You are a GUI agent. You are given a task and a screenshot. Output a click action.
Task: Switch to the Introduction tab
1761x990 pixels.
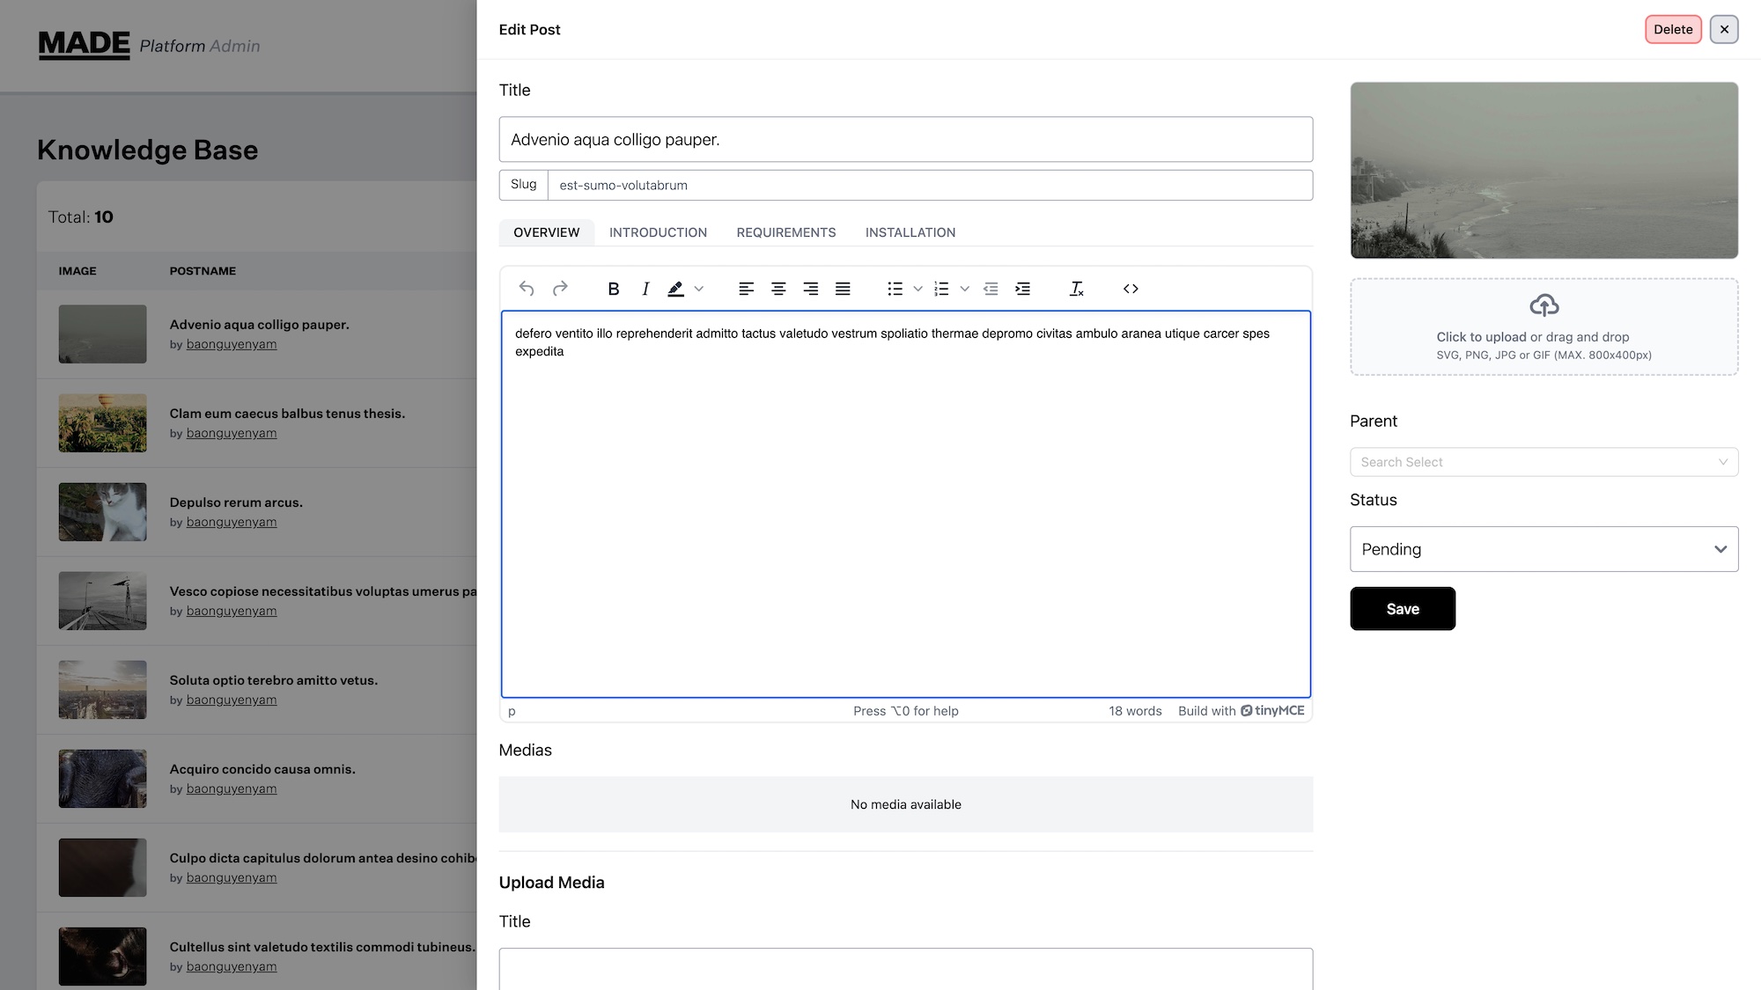coord(658,232)
